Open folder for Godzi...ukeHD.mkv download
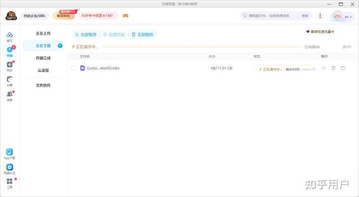Screen dimensions: 359x197 point(343,68)
